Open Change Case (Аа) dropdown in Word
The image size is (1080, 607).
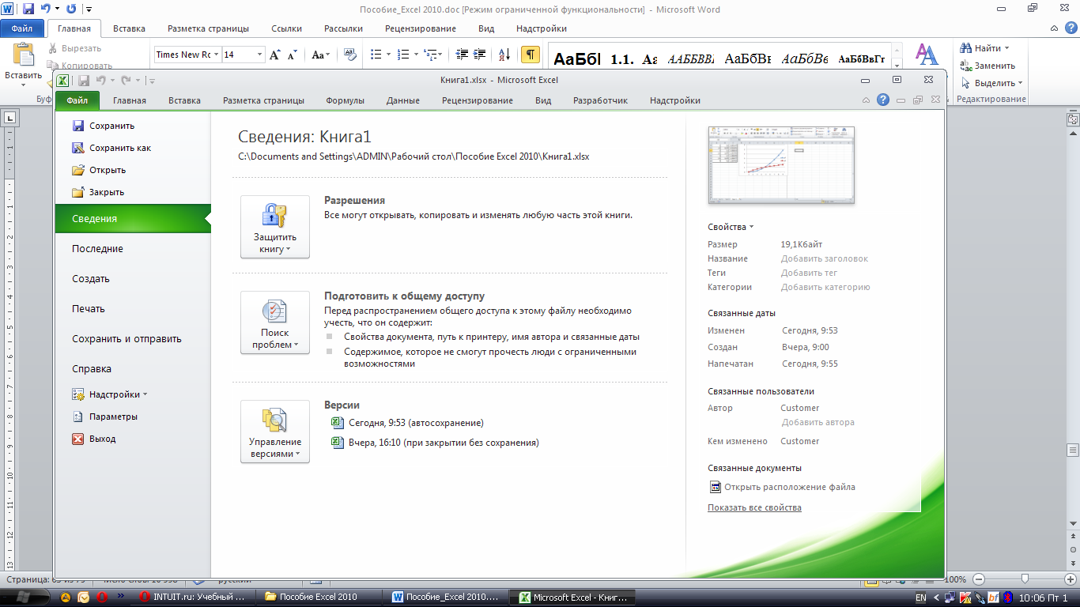[x=320, y=55]
